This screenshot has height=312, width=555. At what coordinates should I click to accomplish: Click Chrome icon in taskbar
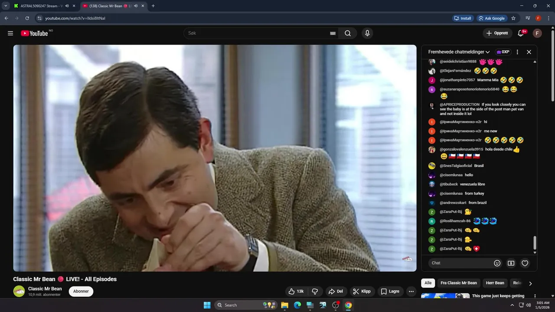coord(348,305)
